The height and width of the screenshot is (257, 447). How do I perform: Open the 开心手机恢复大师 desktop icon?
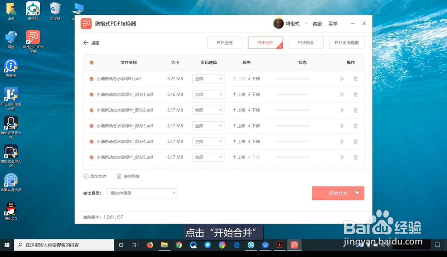11,99
